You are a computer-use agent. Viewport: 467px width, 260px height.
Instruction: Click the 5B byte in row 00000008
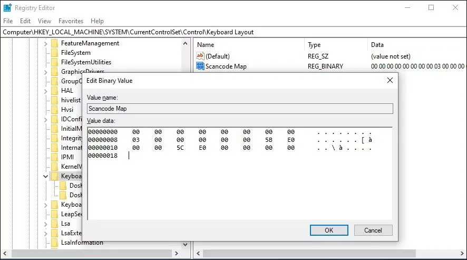pyautogui.click(x=269, y=140)
